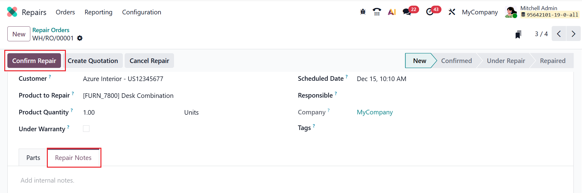Click the Add internal notes field
582x193 pixels.
coord(47,180)
